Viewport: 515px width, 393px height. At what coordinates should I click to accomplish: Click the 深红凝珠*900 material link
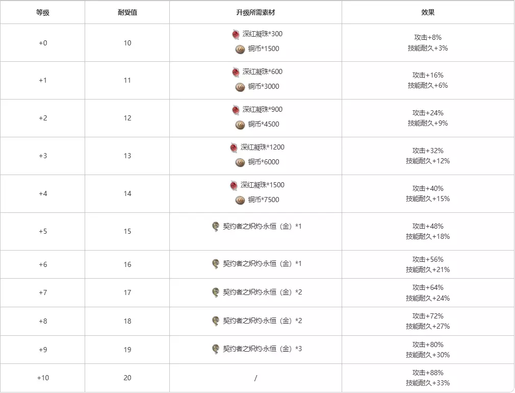coord(262,110)
